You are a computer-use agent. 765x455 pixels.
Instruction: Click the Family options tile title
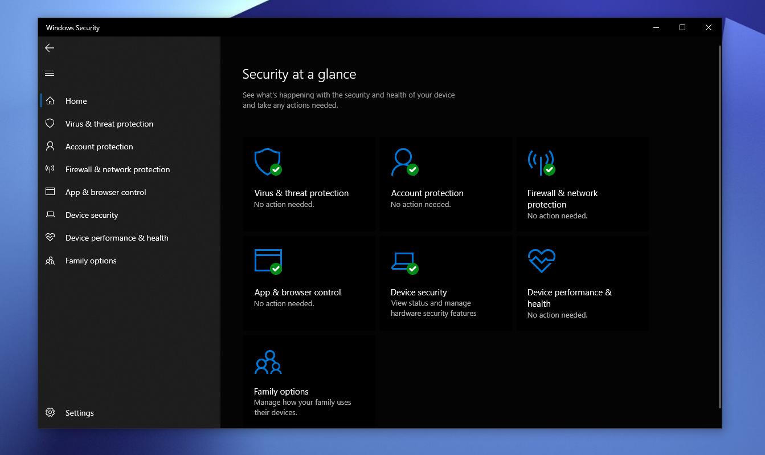[281, 392]
